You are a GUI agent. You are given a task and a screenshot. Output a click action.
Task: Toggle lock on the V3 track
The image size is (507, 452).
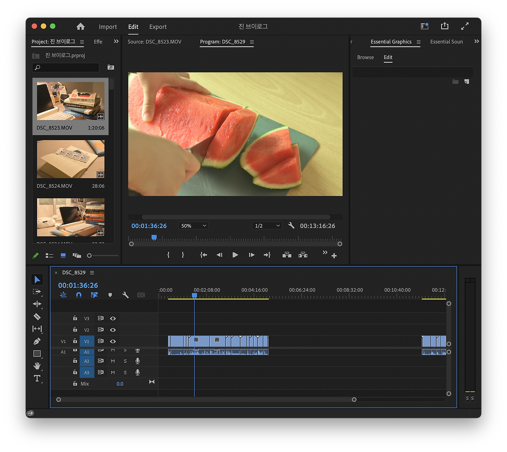coord(75,318)
